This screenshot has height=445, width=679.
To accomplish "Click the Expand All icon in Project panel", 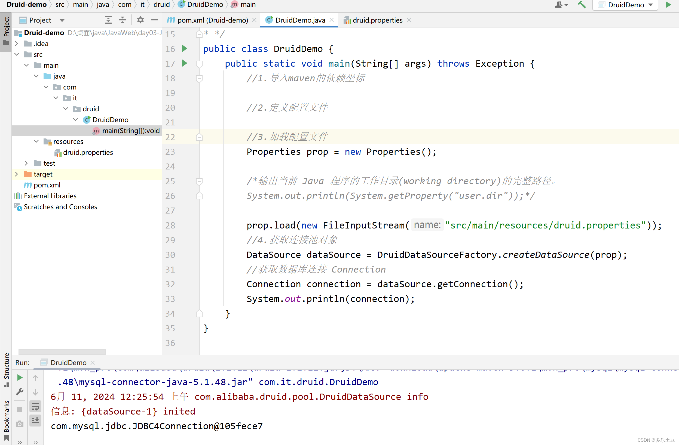I will (x=108, y=20).
